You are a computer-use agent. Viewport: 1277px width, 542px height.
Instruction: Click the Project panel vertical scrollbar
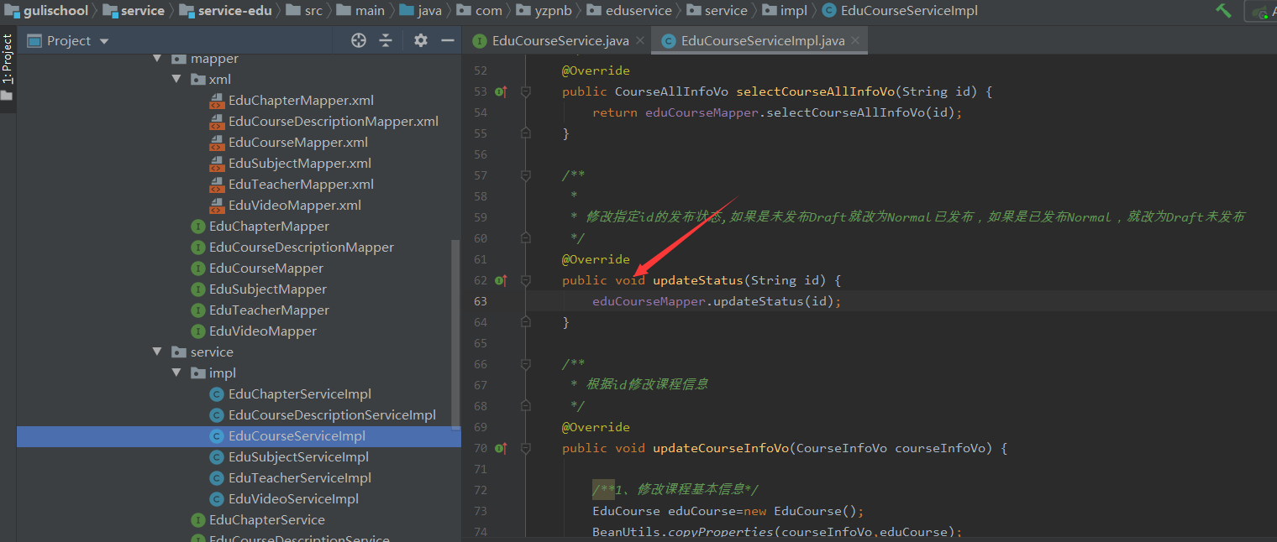pyautogui.click(x=456, y=334)
